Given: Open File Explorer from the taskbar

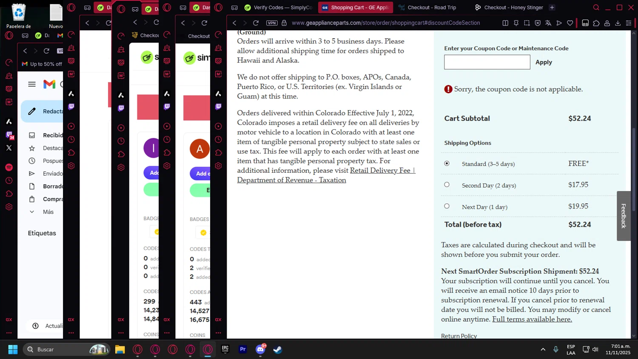Looking at the screenshot, I should click(x=120, y=349).
